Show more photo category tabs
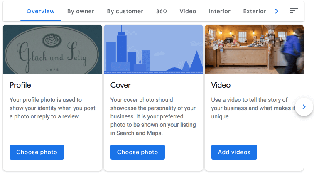 (x=277, y=11)
